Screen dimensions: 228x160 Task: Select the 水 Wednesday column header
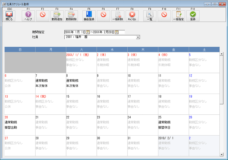tap(112, 49)
